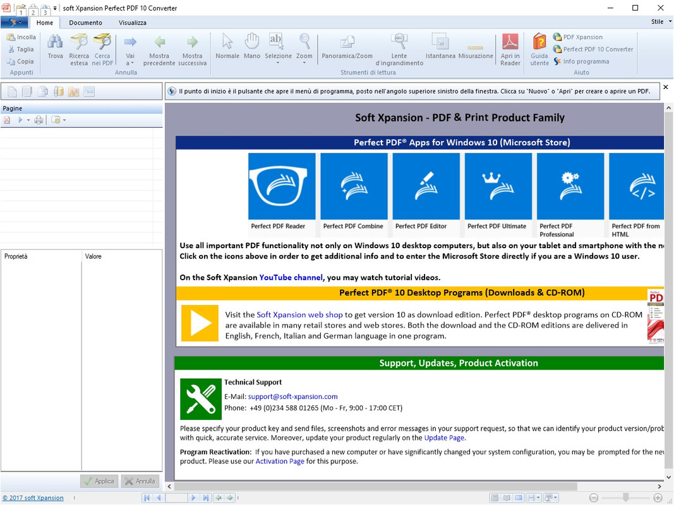Click the Taglia scissors icon
Screen dimensions: 674x505
pyautogui.click(x=11, y=49)
